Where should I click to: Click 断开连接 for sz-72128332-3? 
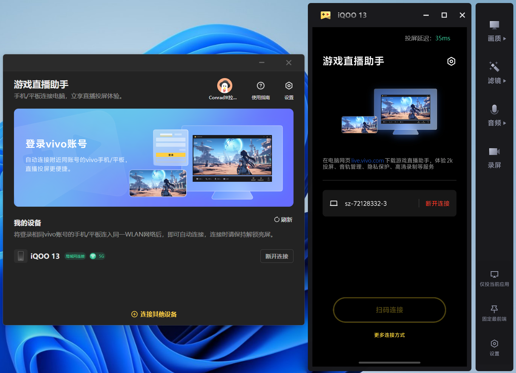[x=437, y=203]
